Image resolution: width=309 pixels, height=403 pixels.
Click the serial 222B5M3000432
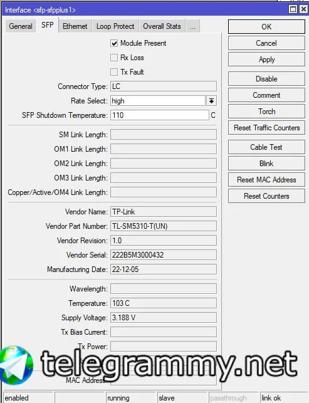click(x=164, y=255)
